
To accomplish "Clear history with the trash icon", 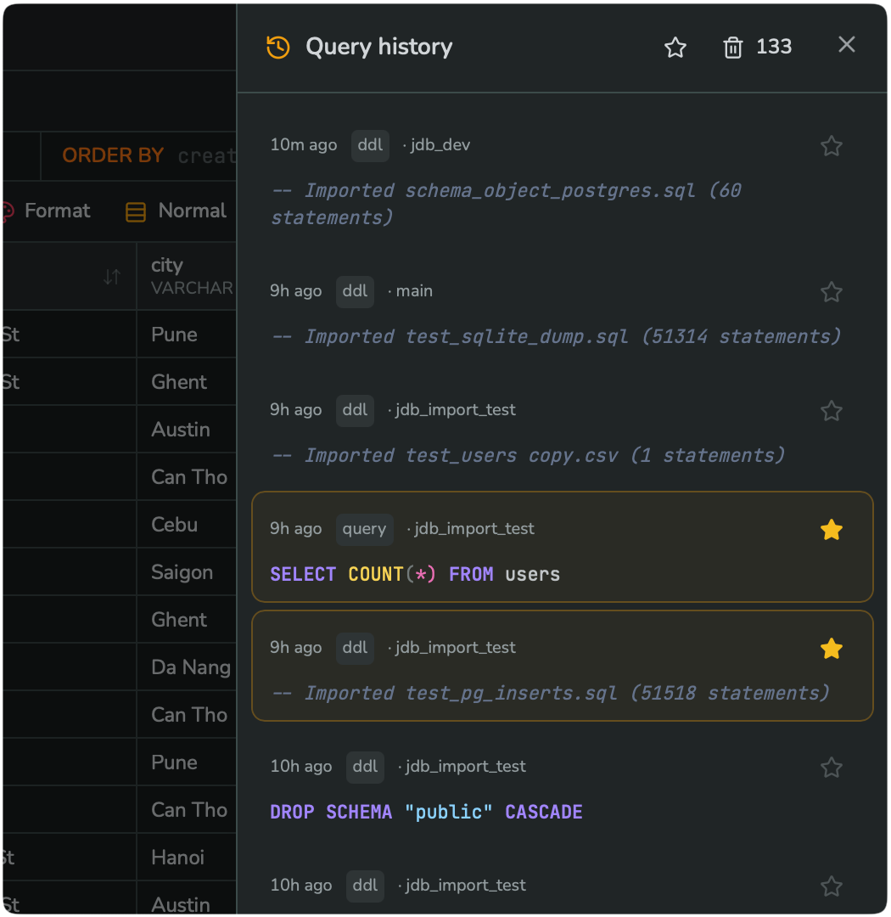I will coord(732,47).
